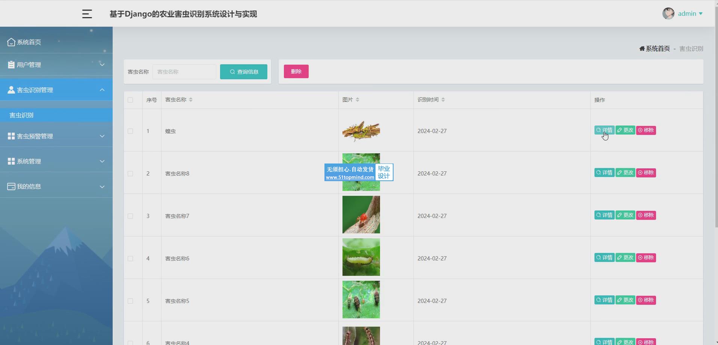
Task: Click 更改 for 害虫名称4 row
Action: coord(625,342)
